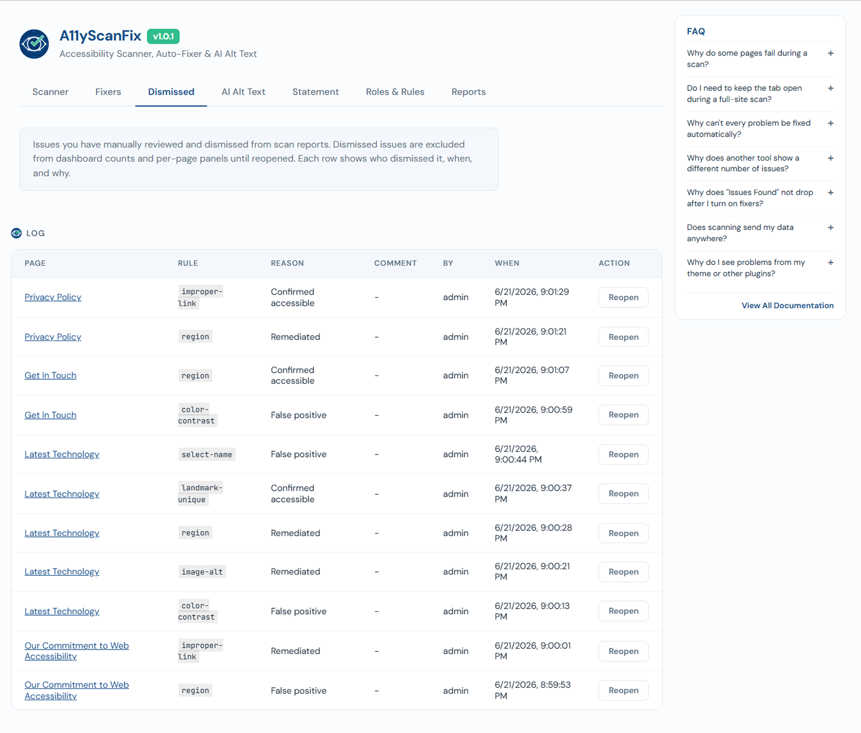
Task: Reopen the Our Commitment region issue
Action: (x=623, y=690)
